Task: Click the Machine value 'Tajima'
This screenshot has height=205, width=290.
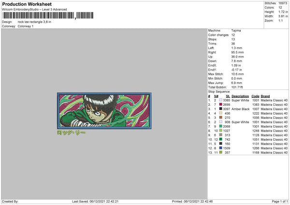Action: [x=236, y=30]
